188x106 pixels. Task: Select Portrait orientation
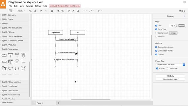click(157, 68)
